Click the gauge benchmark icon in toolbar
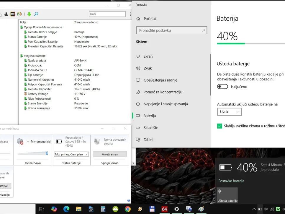Image resolution: width=285 pixels, height=214 pixels. 19,14
